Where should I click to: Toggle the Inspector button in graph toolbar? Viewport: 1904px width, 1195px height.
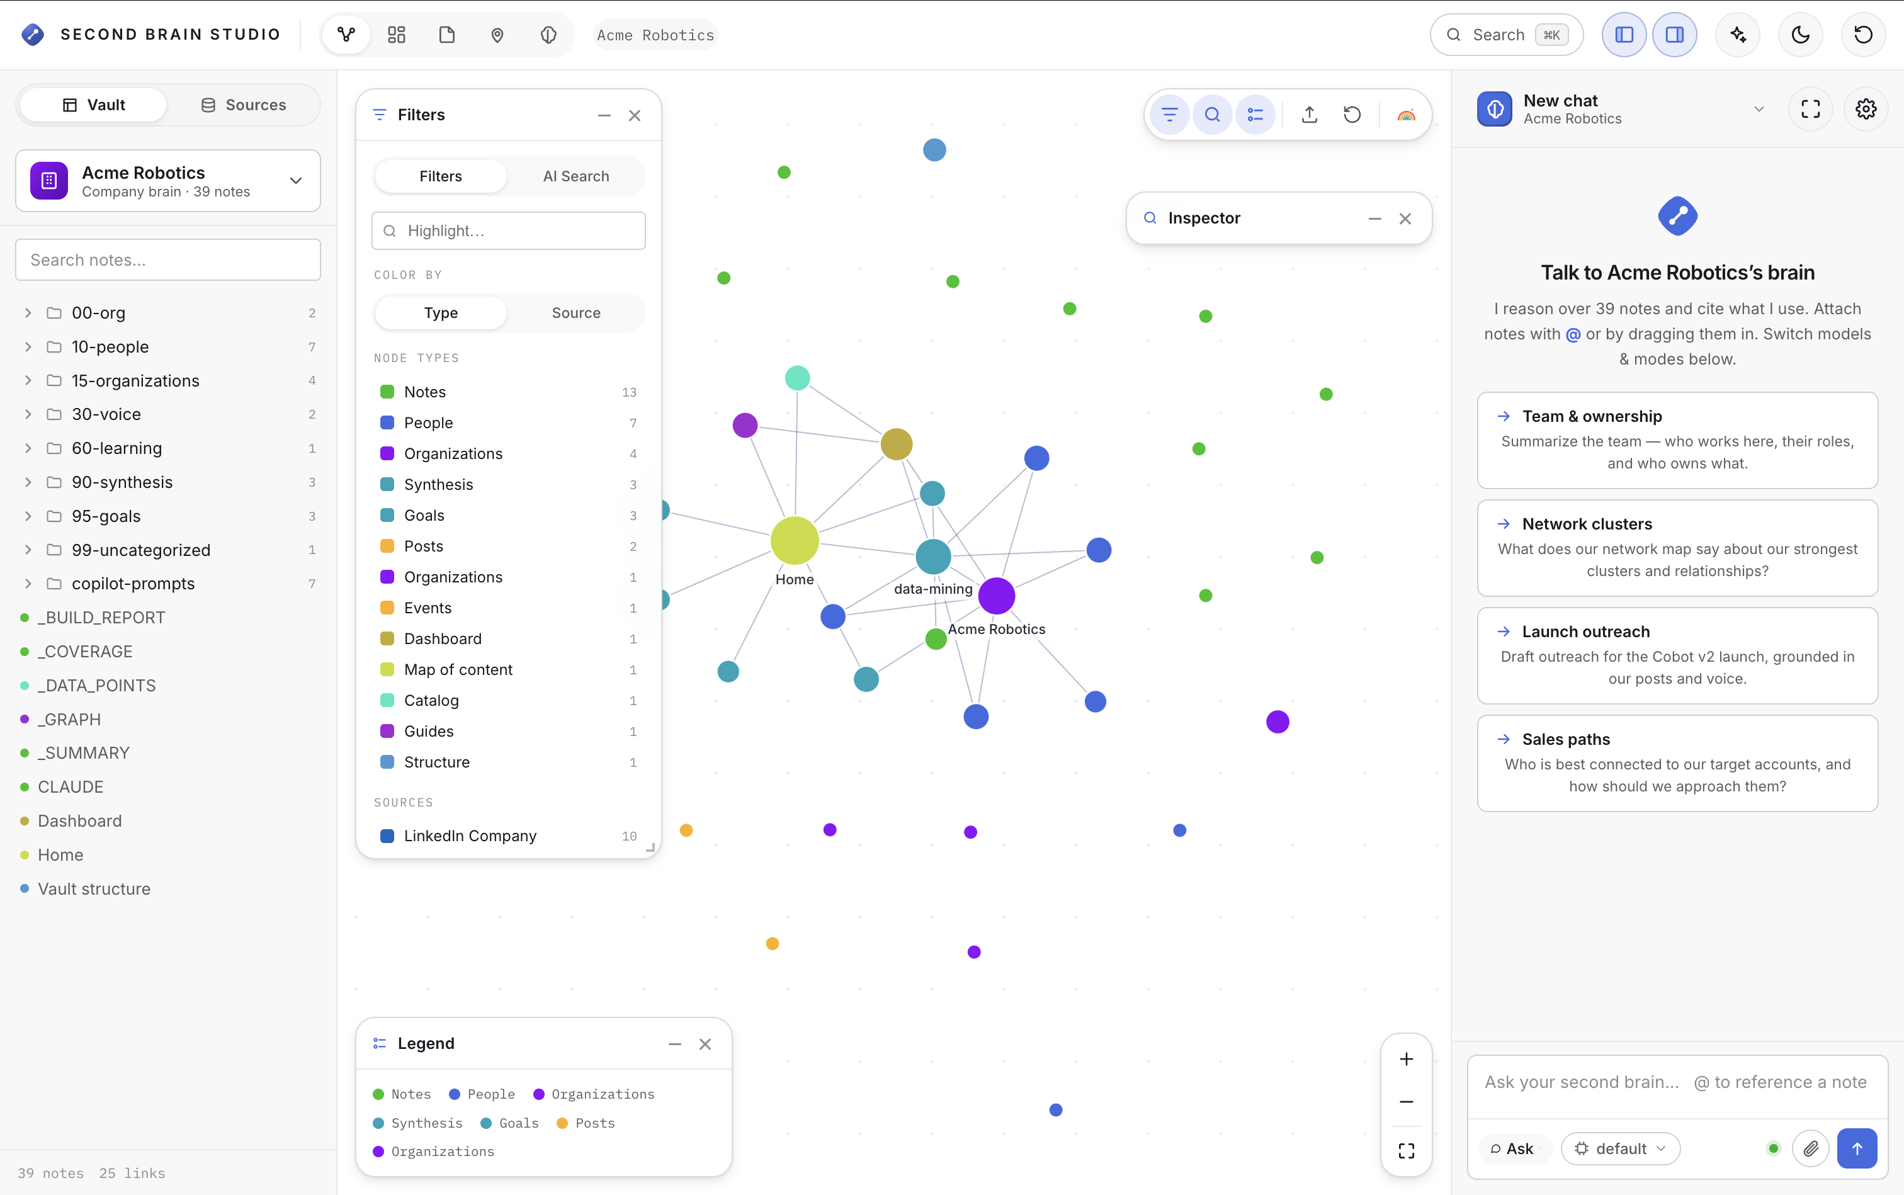(1213, 115)
